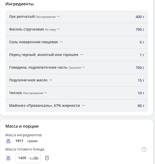
Task: Open the three-dots menu for Лук репчатый
Action: pyautogui.click(x=58, y=17)
